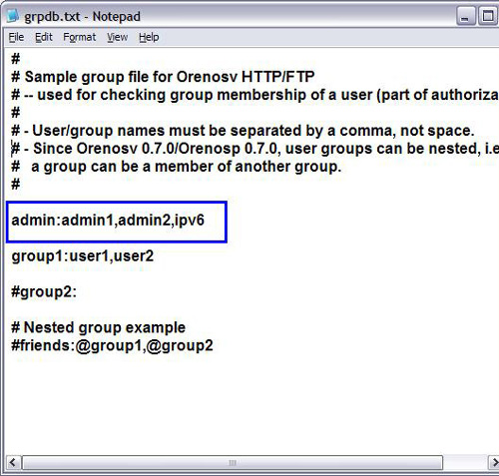Click the 'used for checking group membership' line
Screen dimensions: 499x476
tap(254, 95)
